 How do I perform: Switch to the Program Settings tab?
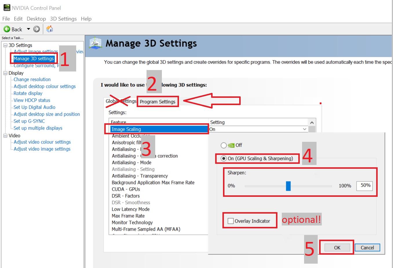click(158, 102)
